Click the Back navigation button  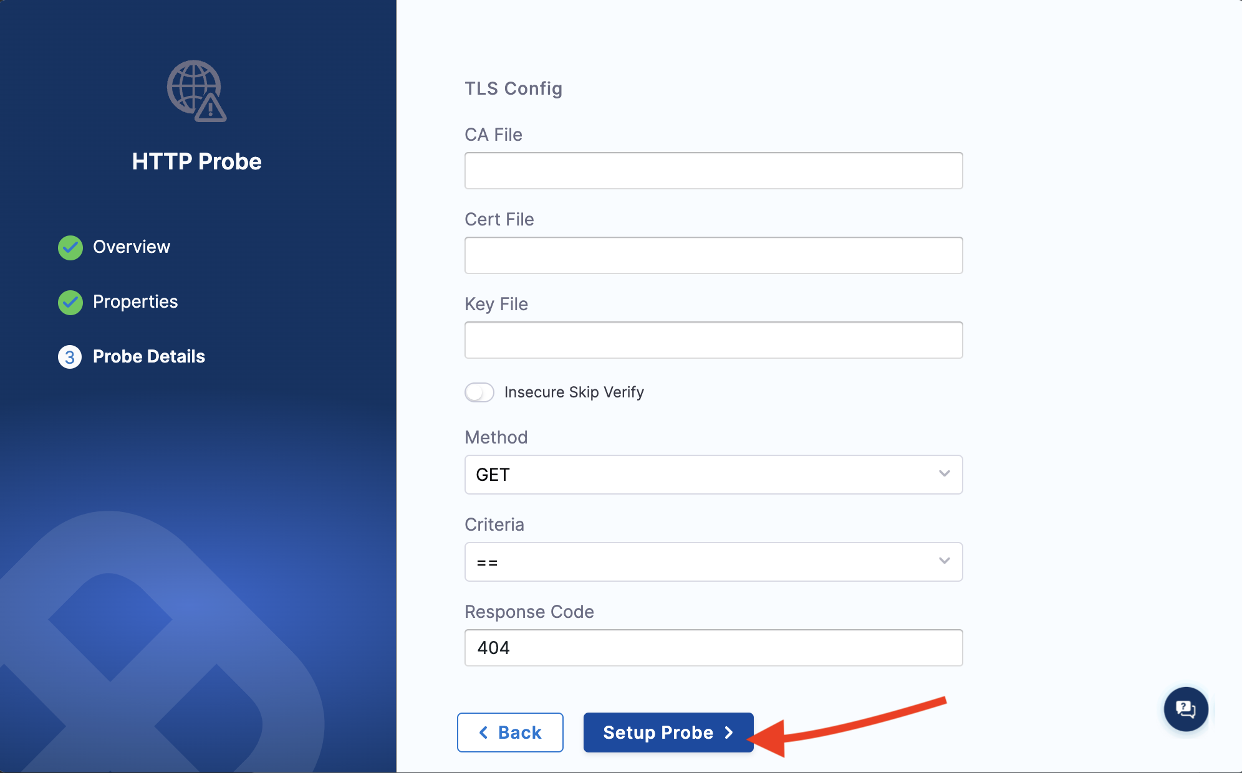(x=508, y=731)
